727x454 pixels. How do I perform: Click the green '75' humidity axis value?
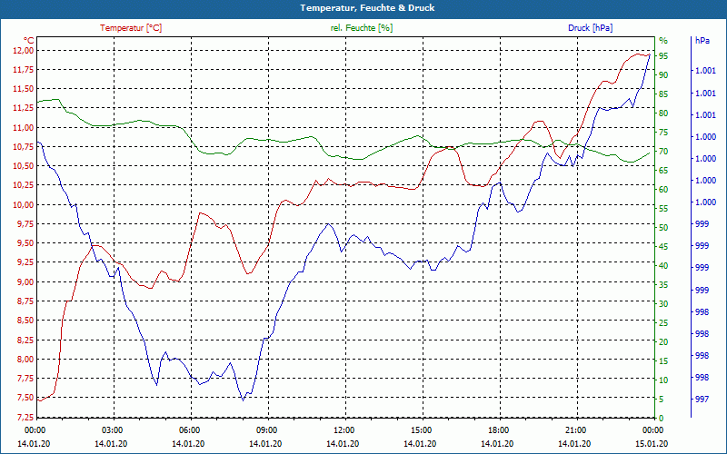pos(663,132)
